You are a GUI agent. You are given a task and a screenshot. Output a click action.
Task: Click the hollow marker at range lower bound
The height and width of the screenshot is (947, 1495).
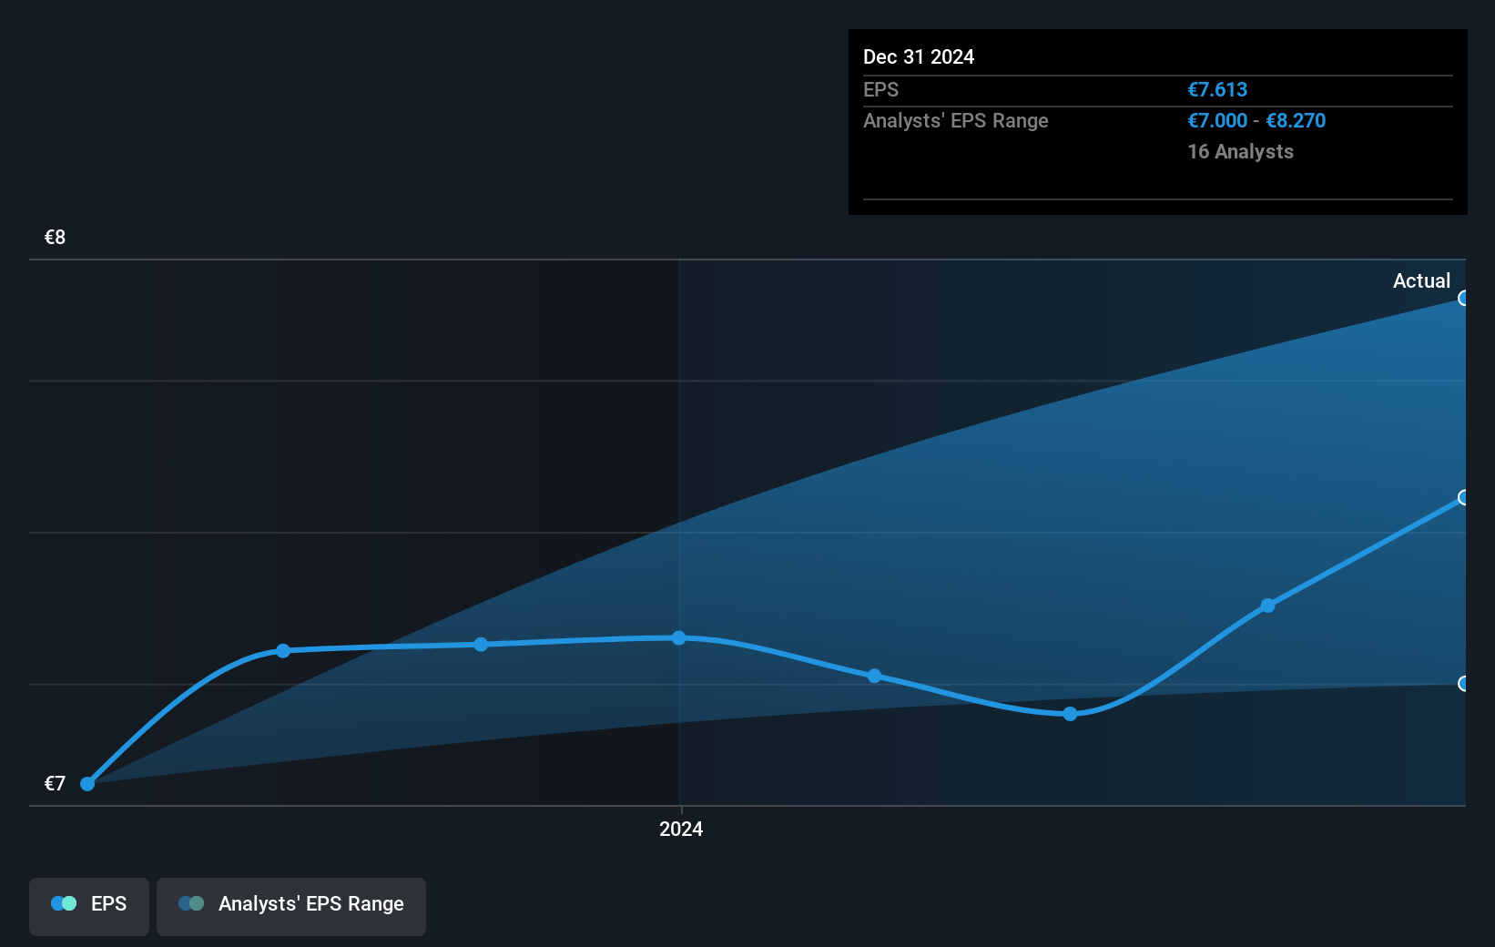point(1464,683)
